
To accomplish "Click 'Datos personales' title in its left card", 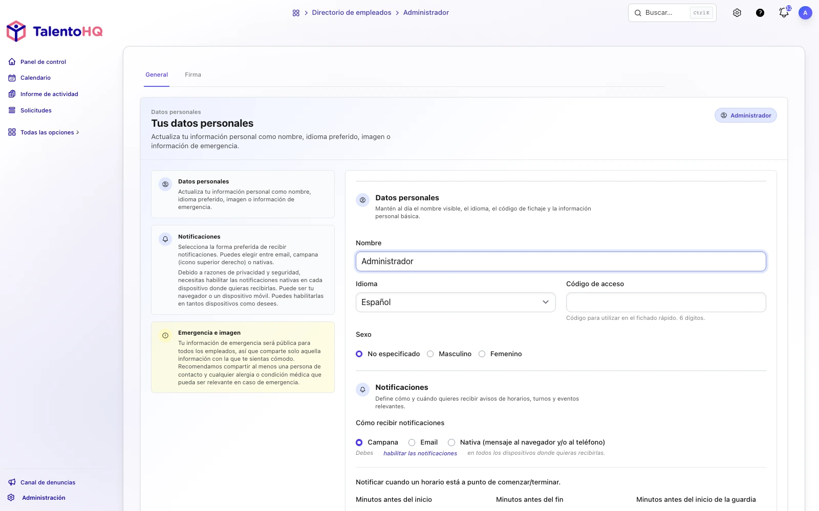I will (x=204, y=181).
